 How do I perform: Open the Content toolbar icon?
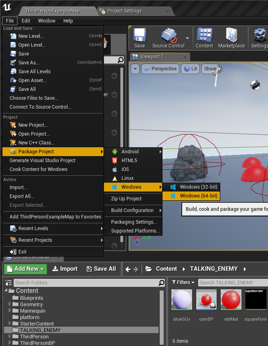click(204, 39)
